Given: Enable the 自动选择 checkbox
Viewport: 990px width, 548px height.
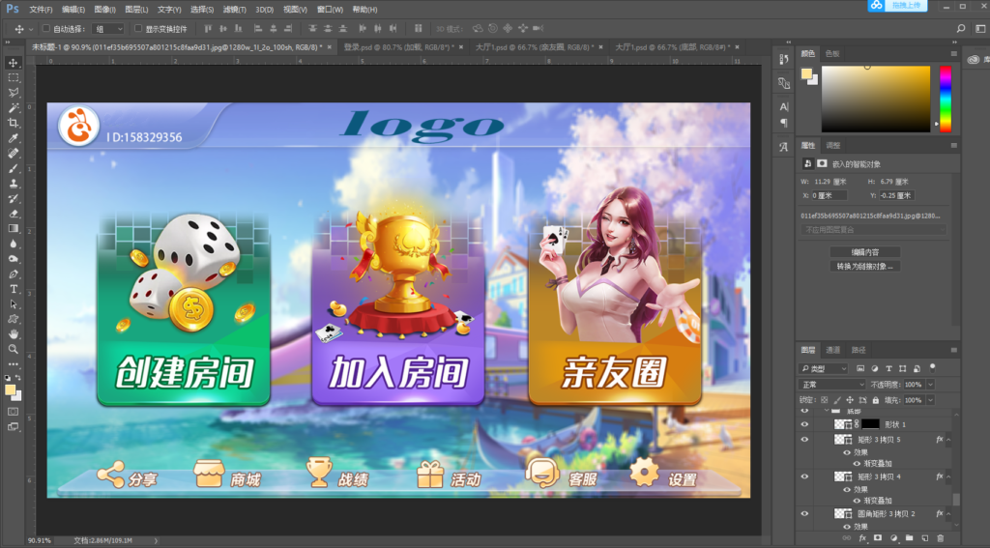Looking at the screenshot, I should (x=45, y=29).
